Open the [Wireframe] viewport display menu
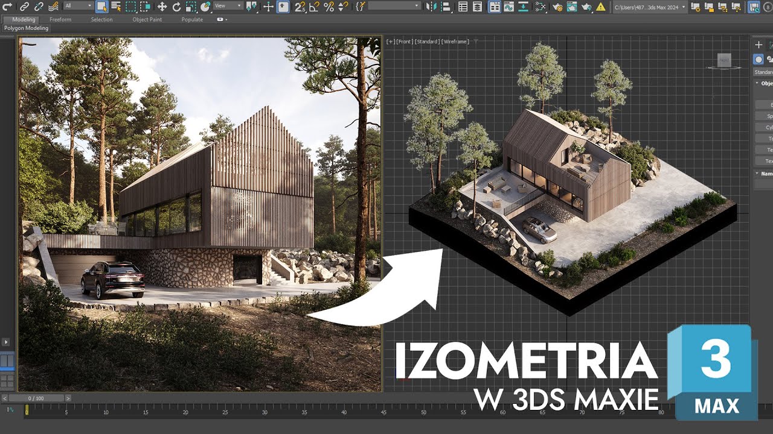This screenshot has height=434, width=773. [x=456, y=42]
